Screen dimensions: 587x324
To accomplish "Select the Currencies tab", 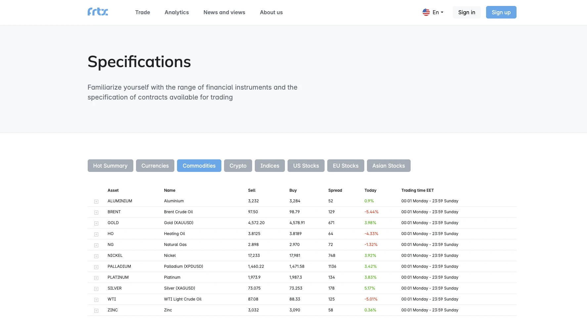I will 155,166.
